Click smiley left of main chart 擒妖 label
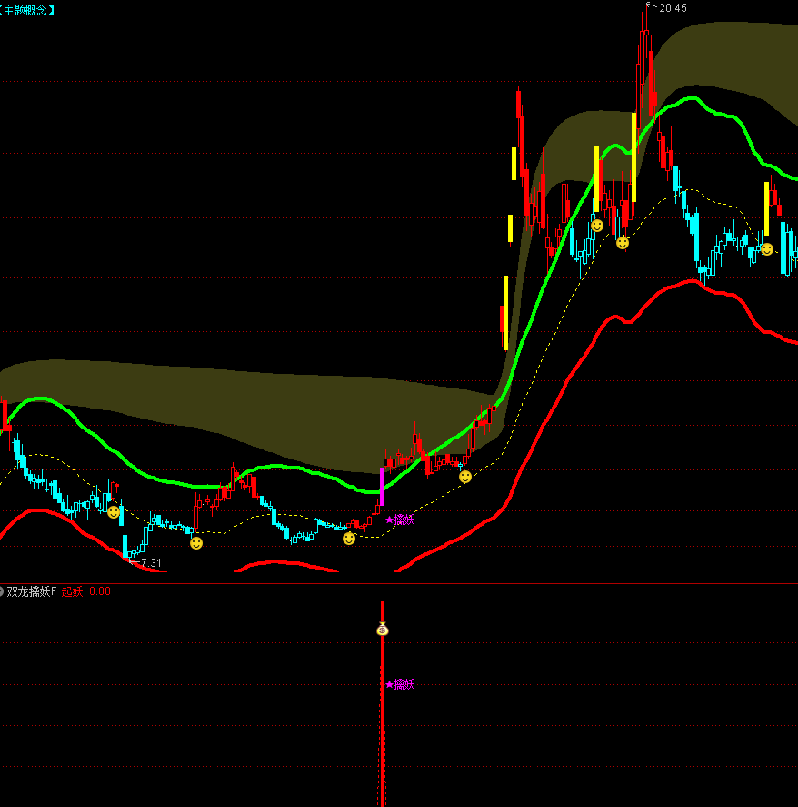The image size is (798, 807). pos(349,539)
